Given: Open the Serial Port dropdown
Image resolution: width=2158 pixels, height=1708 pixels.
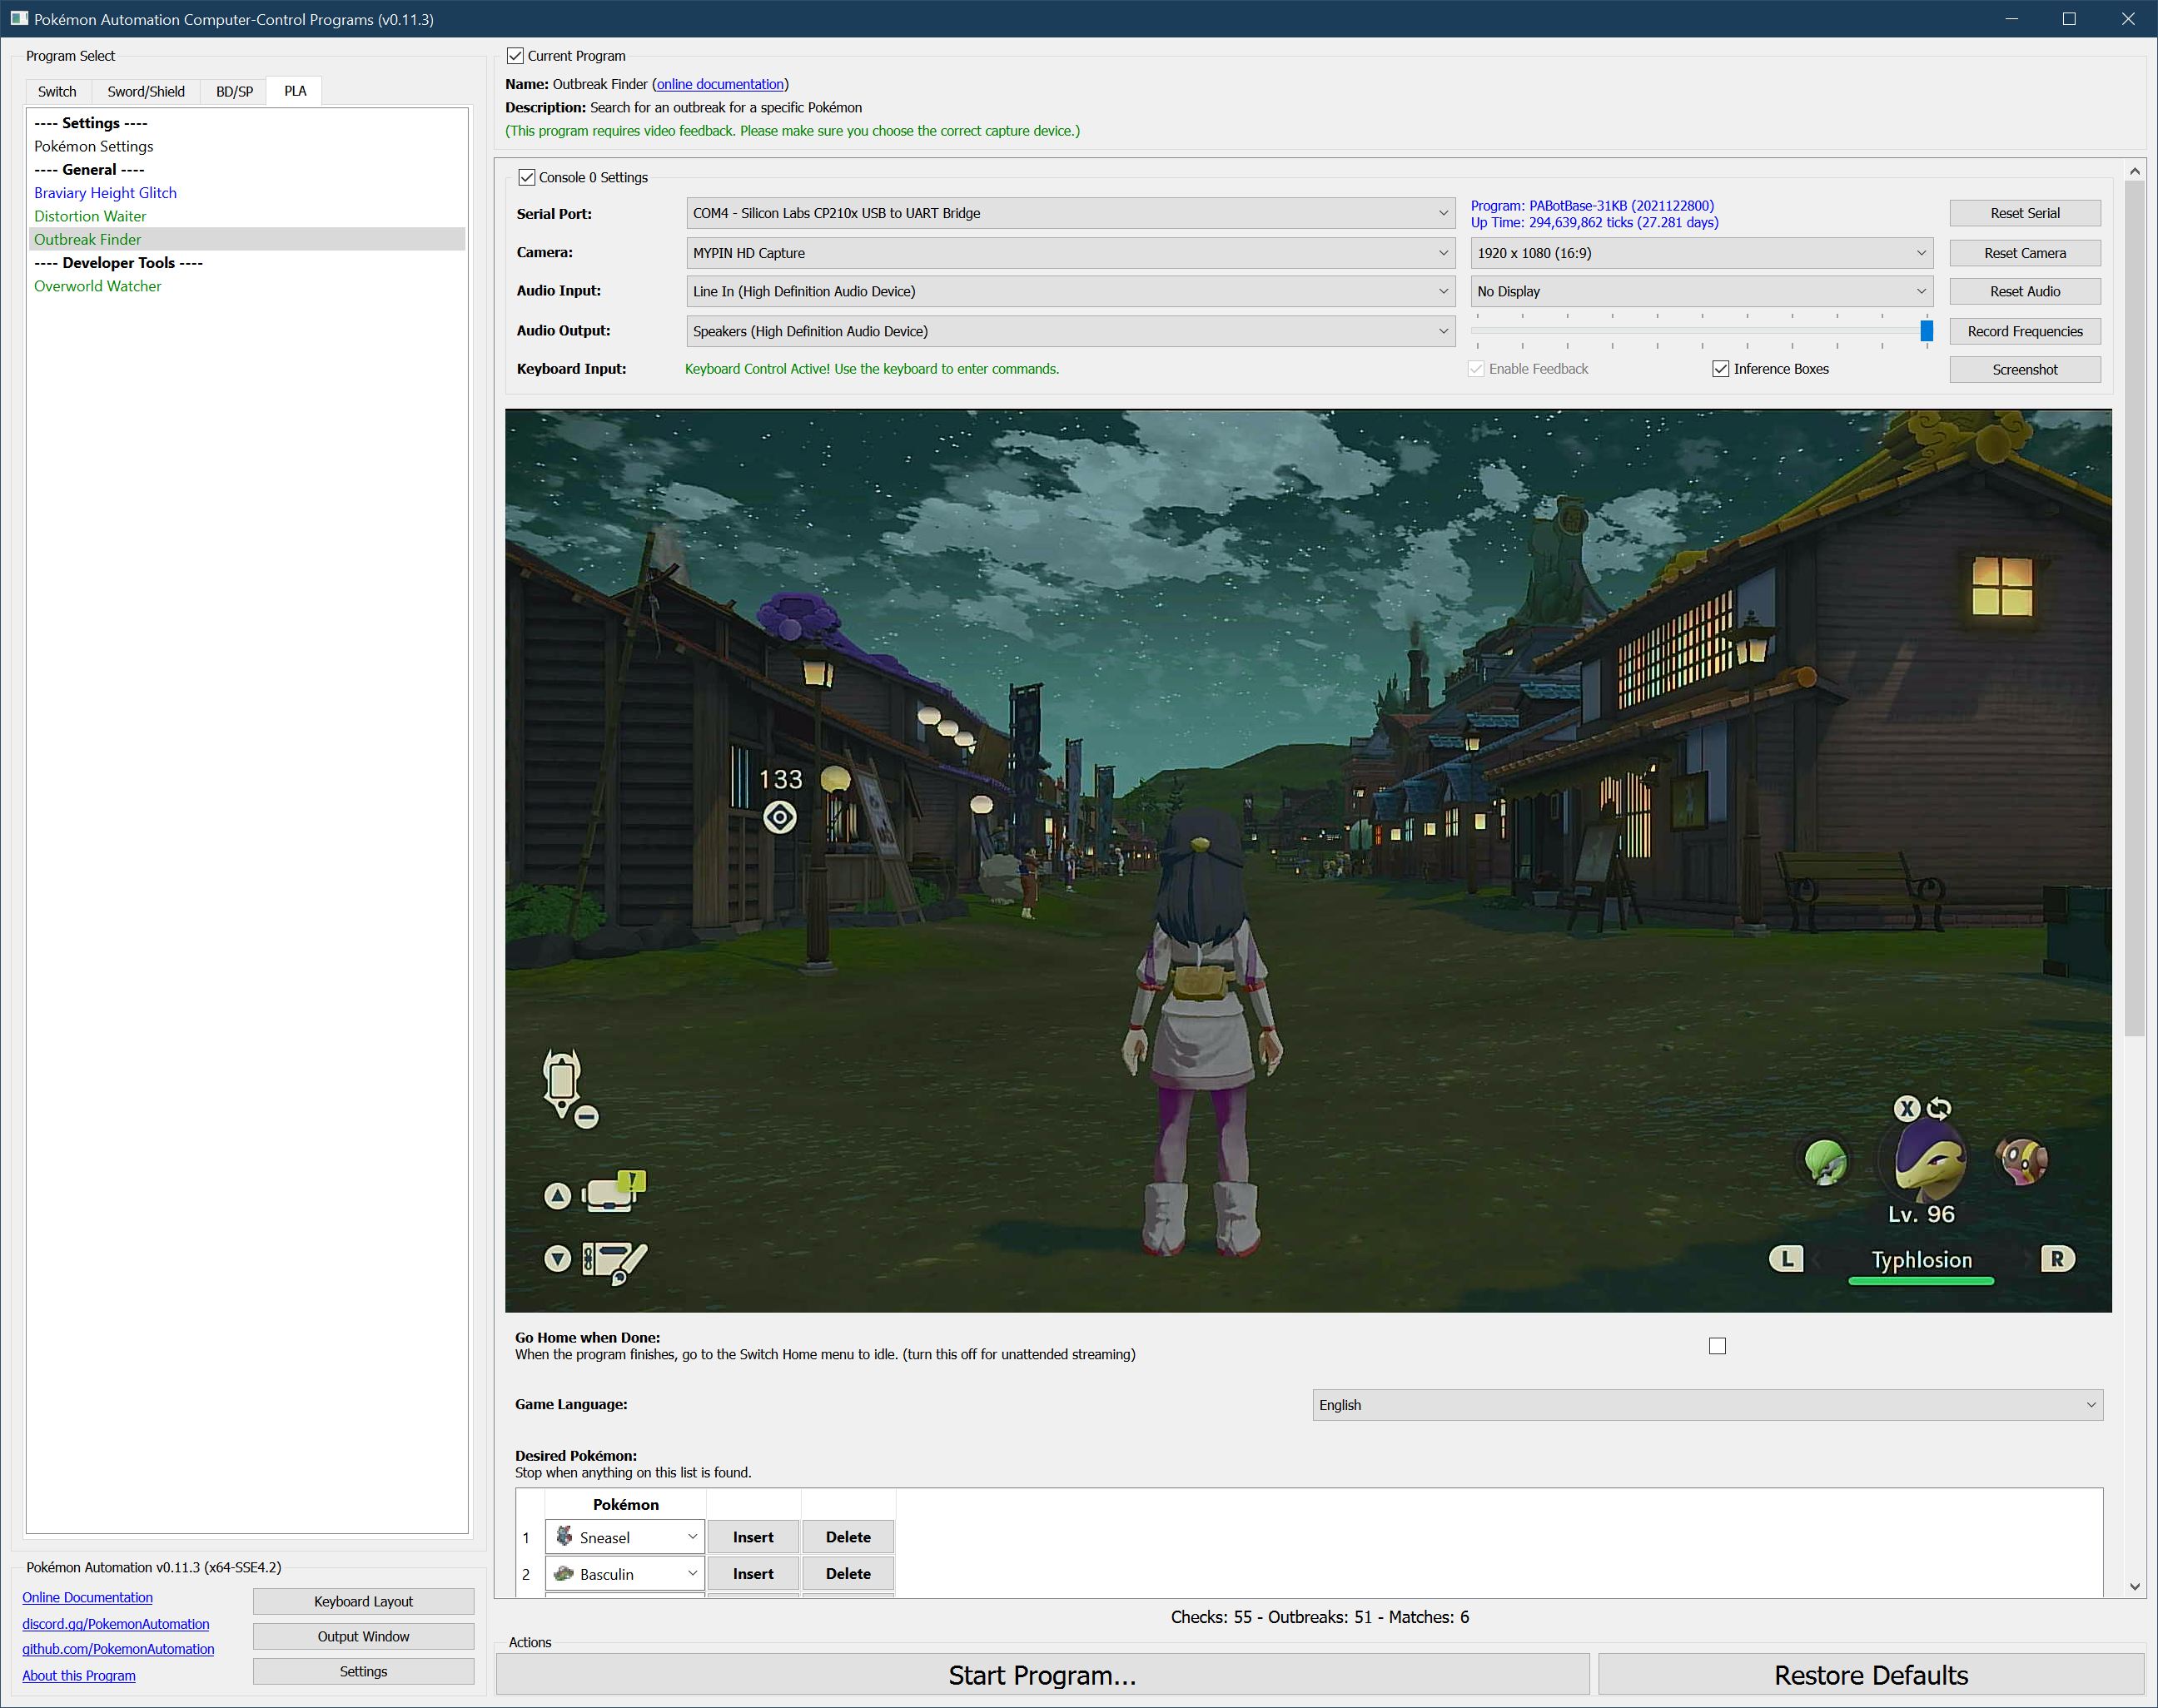Looking at the screenshot, I should click(x=1070, y=213).
